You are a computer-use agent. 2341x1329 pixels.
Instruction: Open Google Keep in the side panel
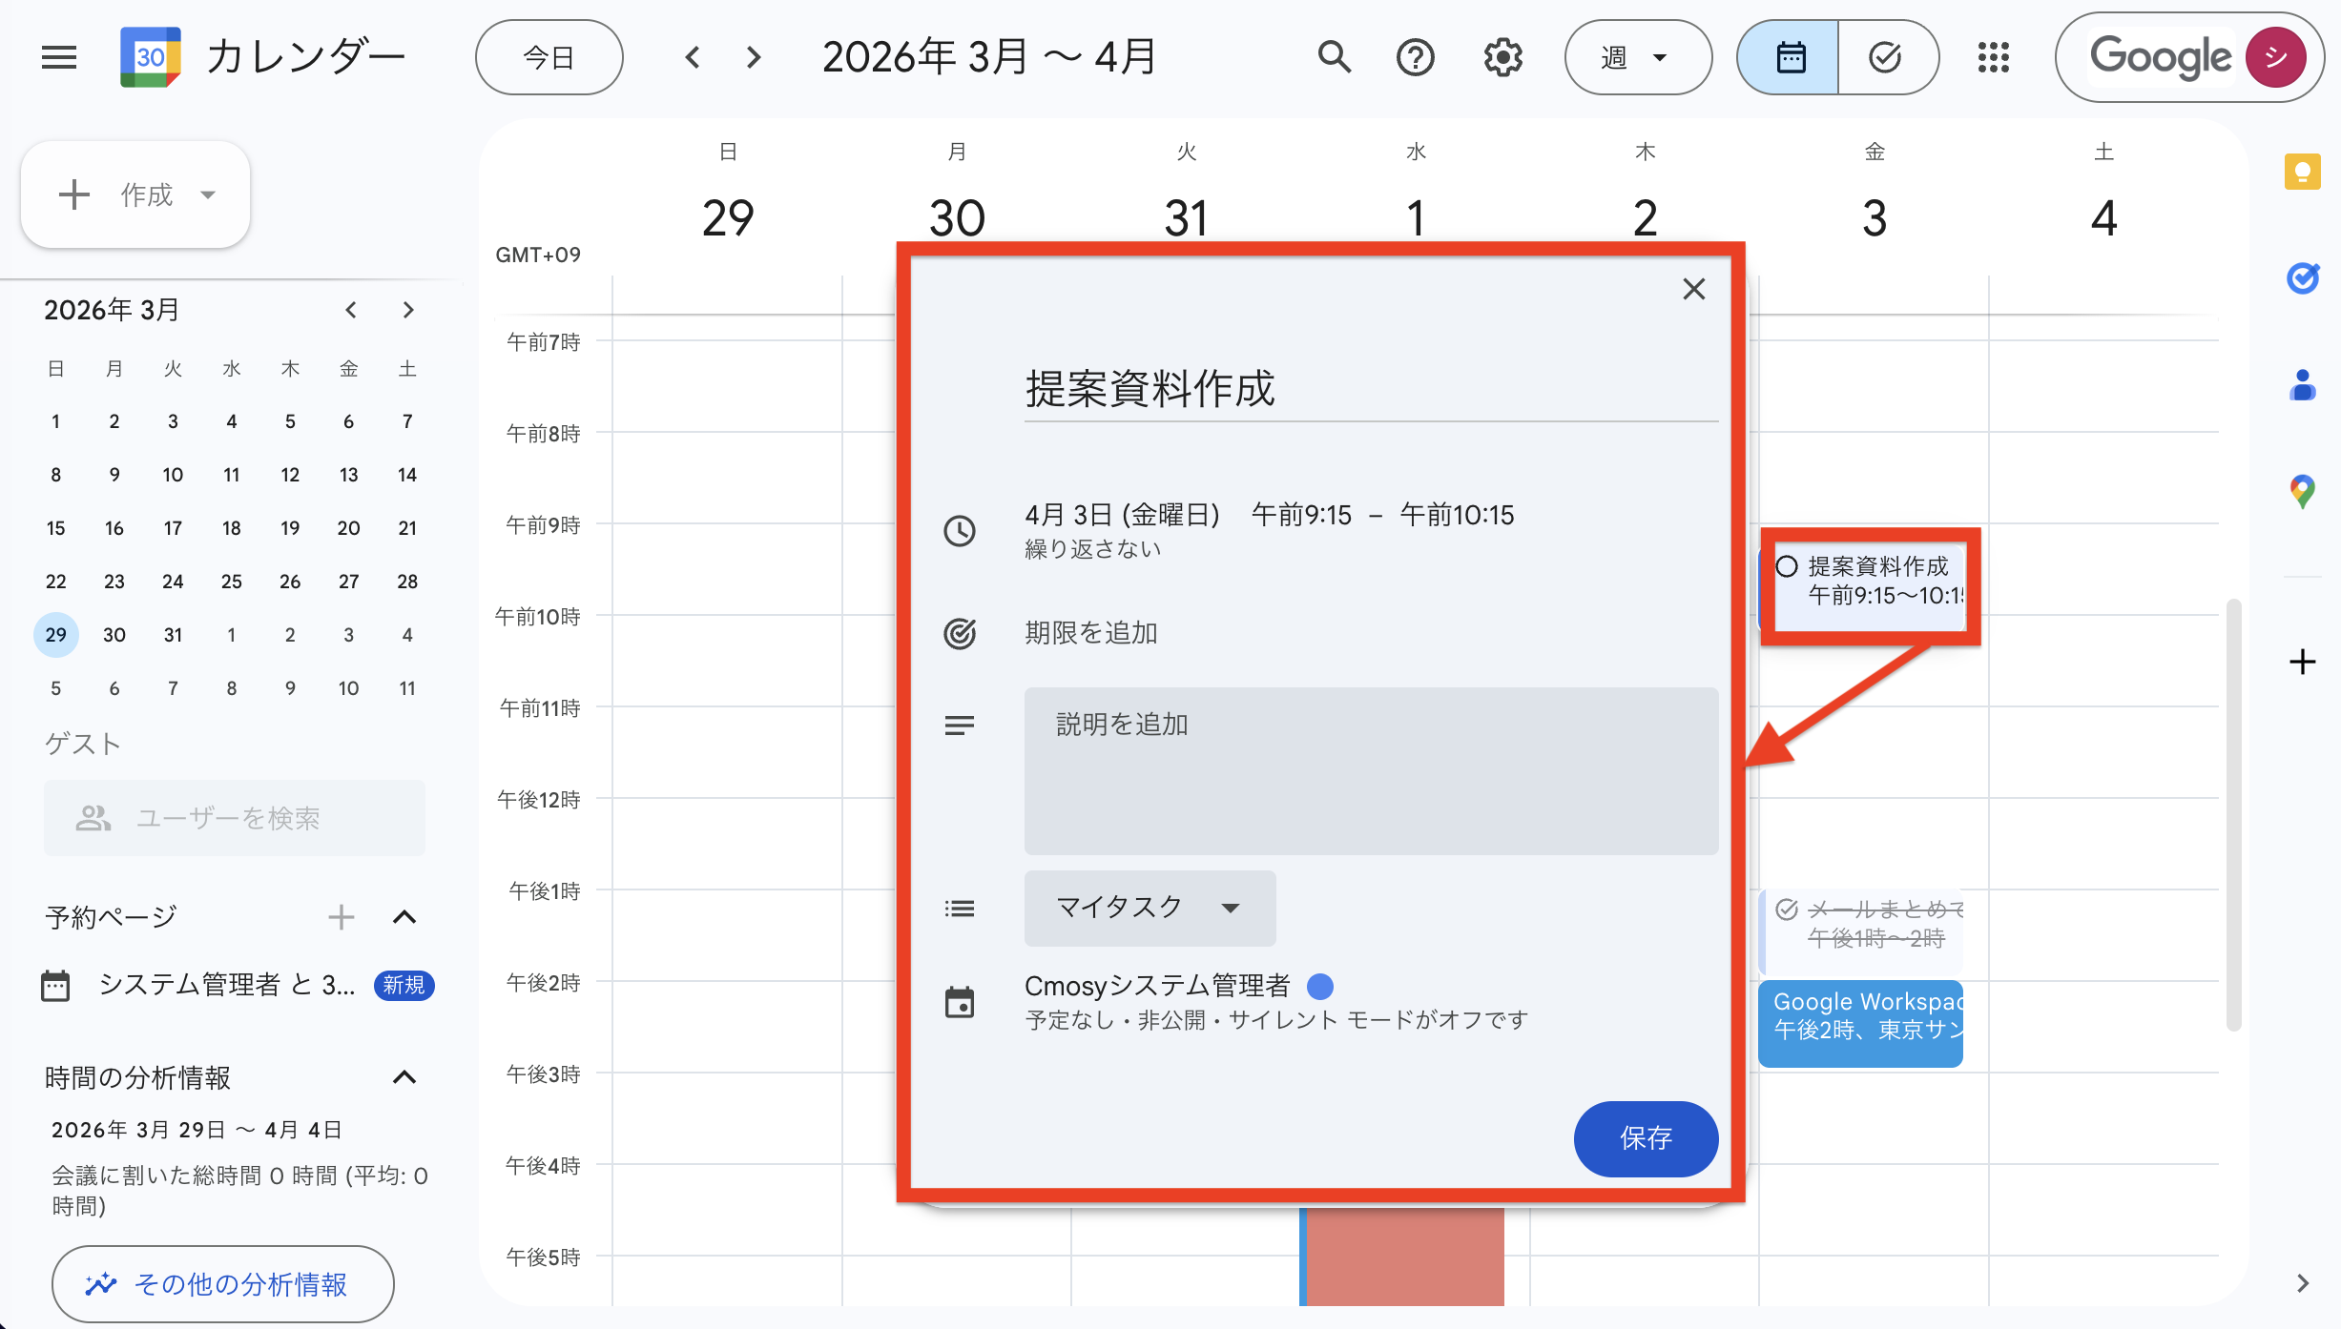(2304, 172)
